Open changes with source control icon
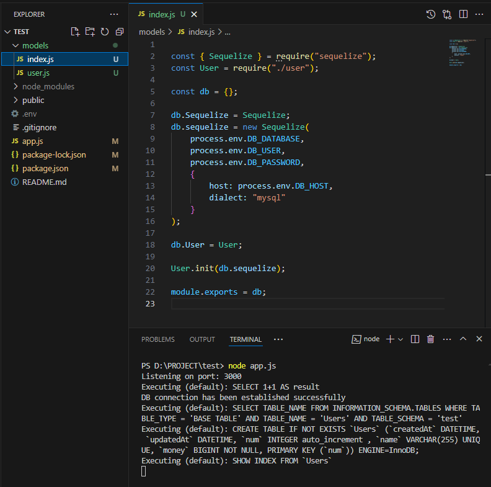 [447, 14]
